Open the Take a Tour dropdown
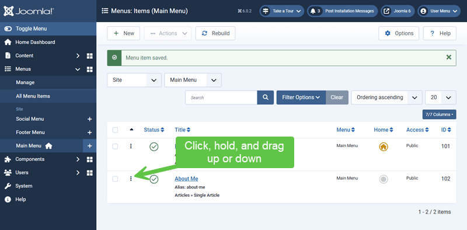This screenshot has height=230, width=467. click(x=282, y=11)
